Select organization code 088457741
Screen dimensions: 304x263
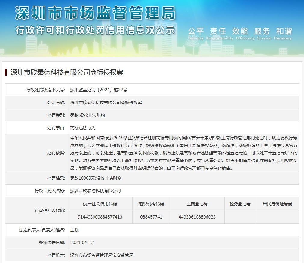point(151,217)
